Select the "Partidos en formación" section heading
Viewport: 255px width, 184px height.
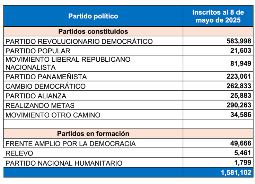pyautogui.click(x=93, y=134)
